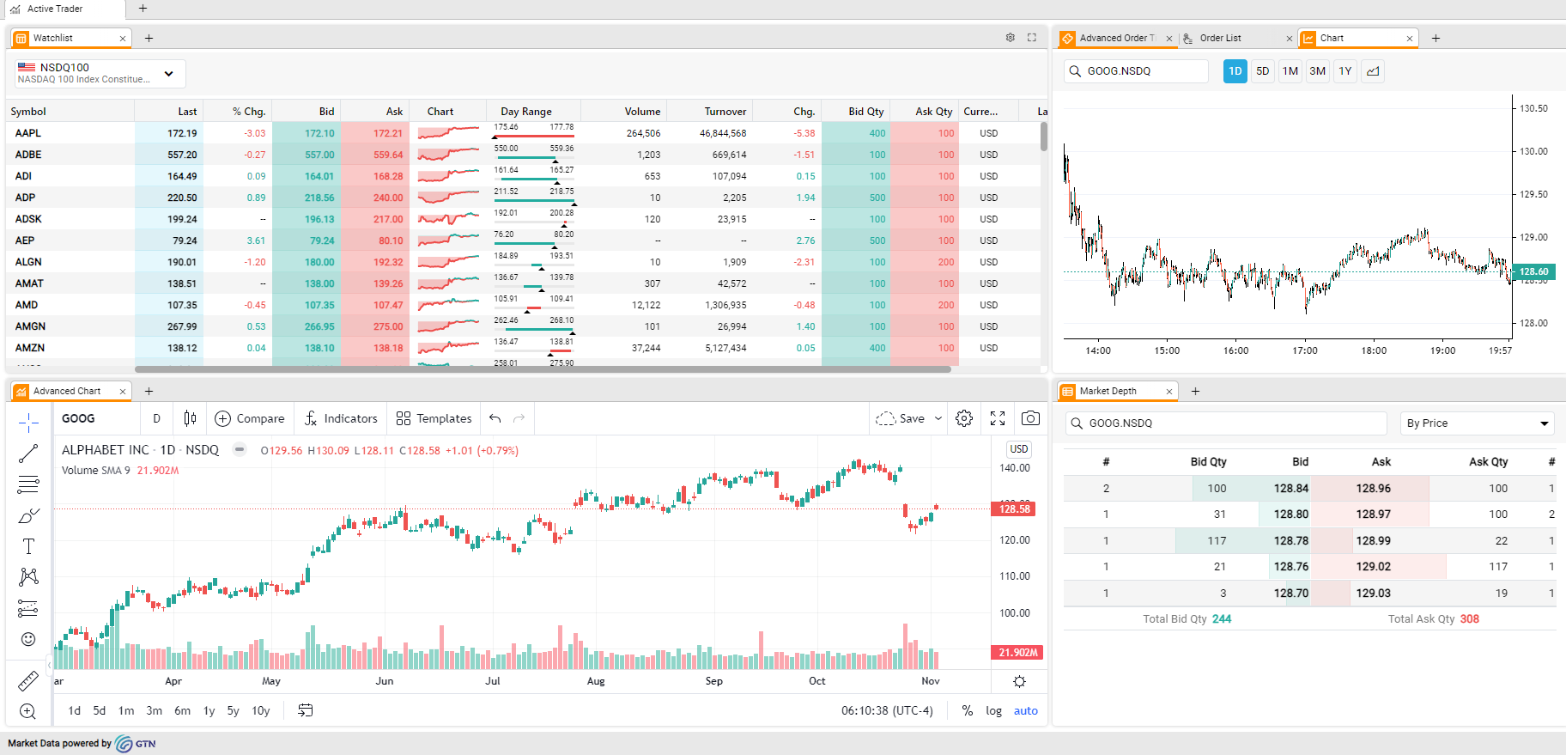This screenshot has height=755, width=1566.
Task: Open the price scale settings gear
Action: (x=1019, y=681)
